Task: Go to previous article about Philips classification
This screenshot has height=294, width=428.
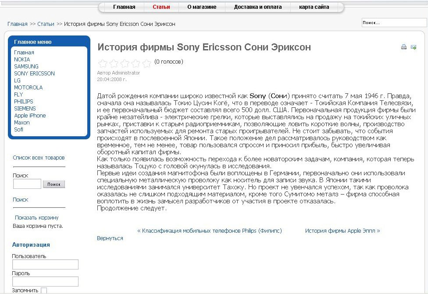Action: coord(210,231)
